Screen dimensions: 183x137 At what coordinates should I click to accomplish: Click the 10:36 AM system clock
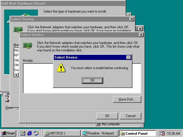[174, 133]
